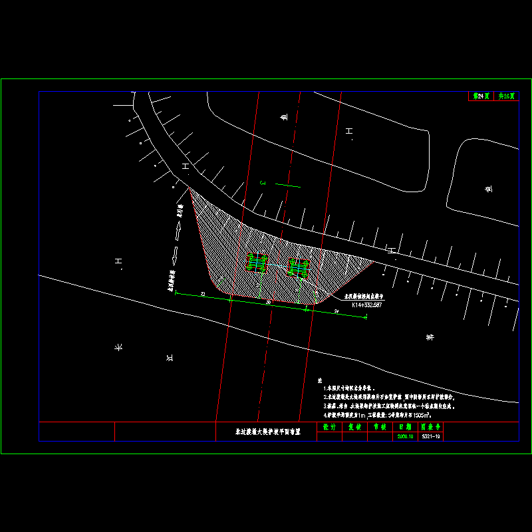Click the 审核 header cell in title block

pyautogui.click(x=379, y=427)
